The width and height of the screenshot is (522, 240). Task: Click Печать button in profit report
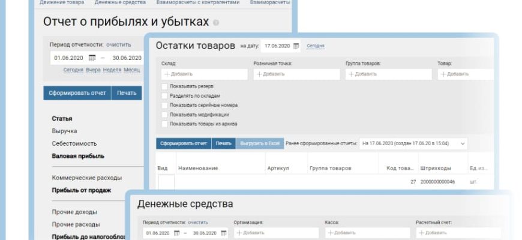pos(127,93)
